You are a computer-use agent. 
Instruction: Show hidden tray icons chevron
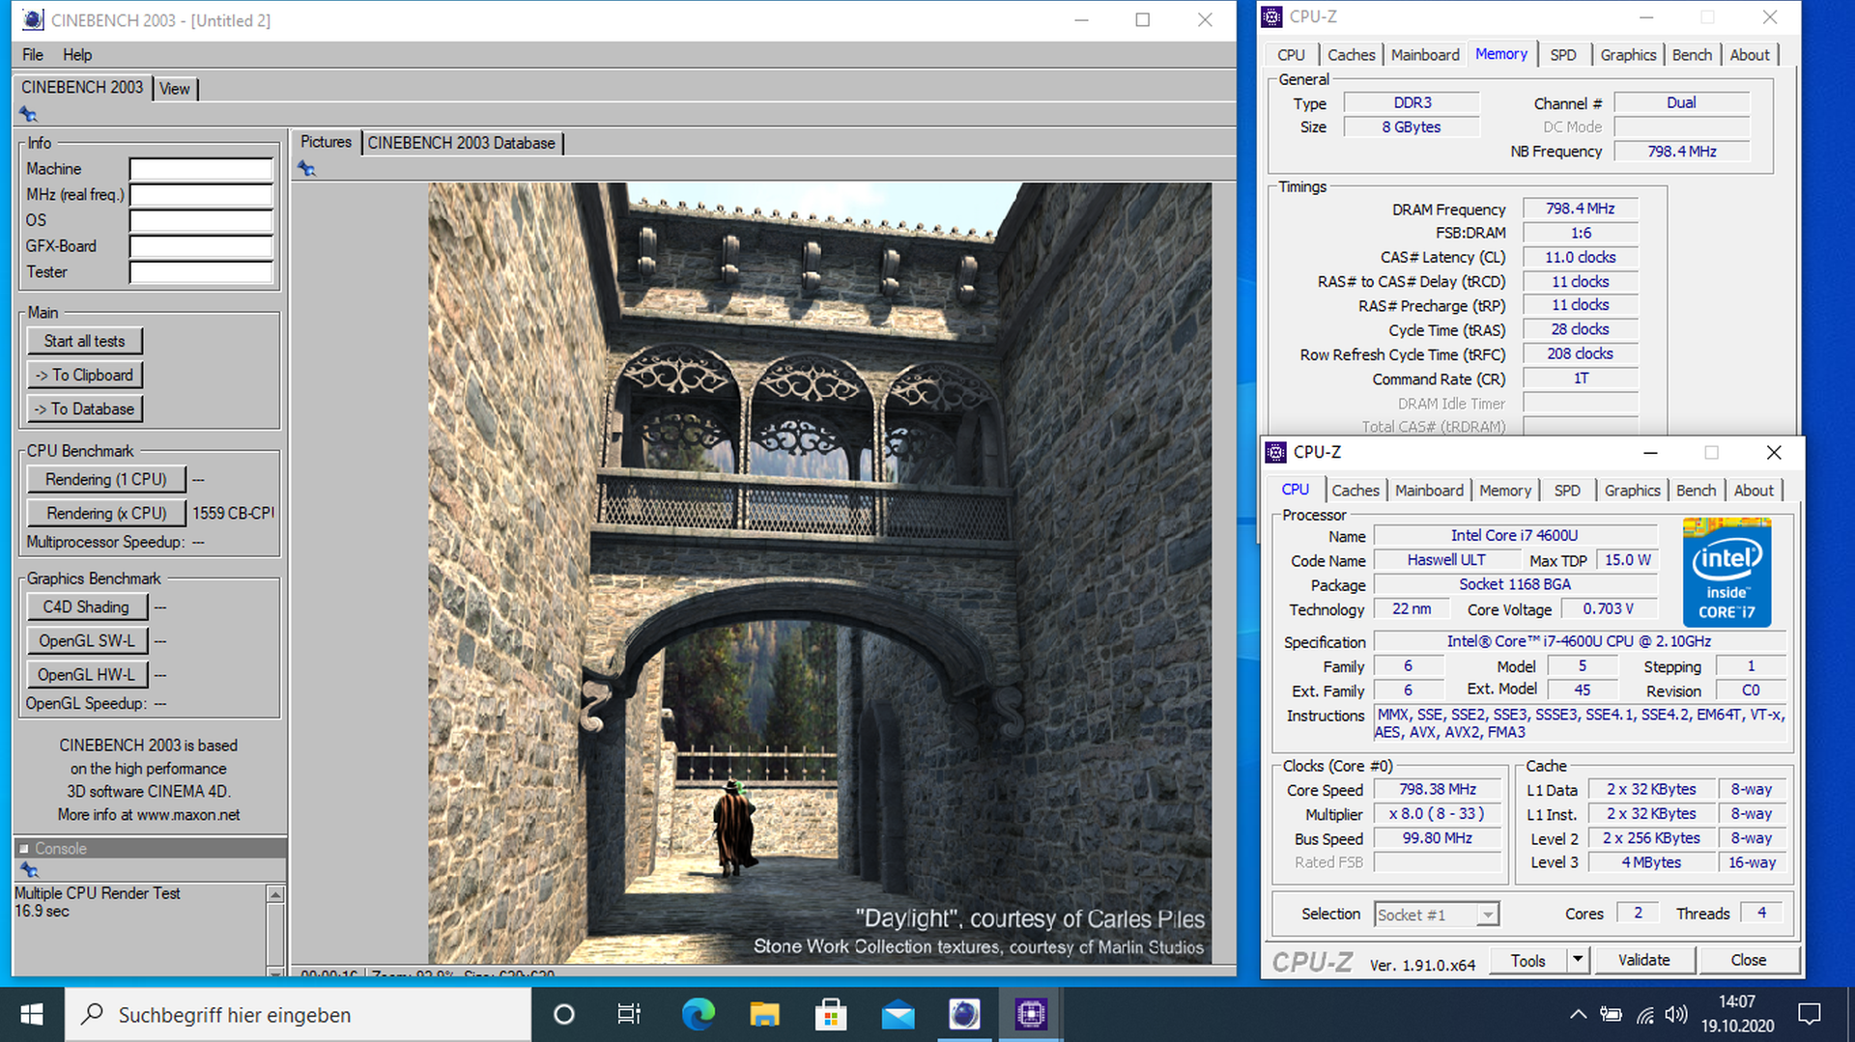[x=1578, y=1014]
